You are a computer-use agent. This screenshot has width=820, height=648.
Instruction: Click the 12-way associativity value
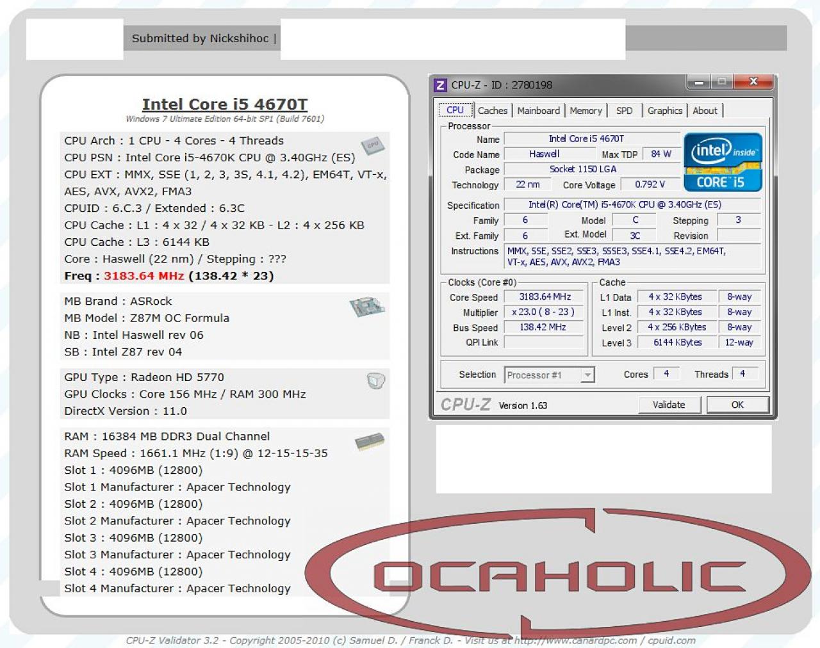click(739, 343)
